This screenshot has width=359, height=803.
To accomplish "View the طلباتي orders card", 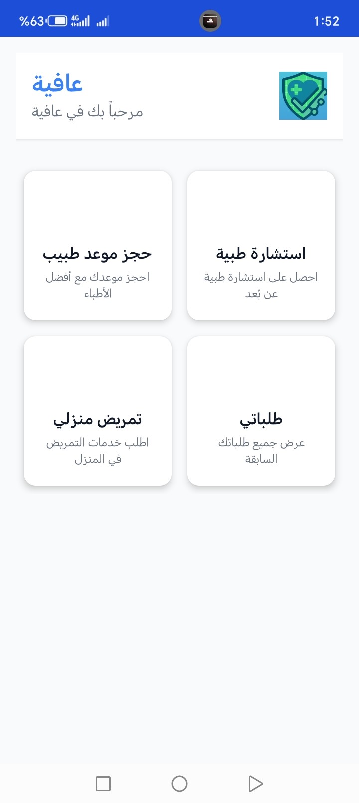I will 261,411.
